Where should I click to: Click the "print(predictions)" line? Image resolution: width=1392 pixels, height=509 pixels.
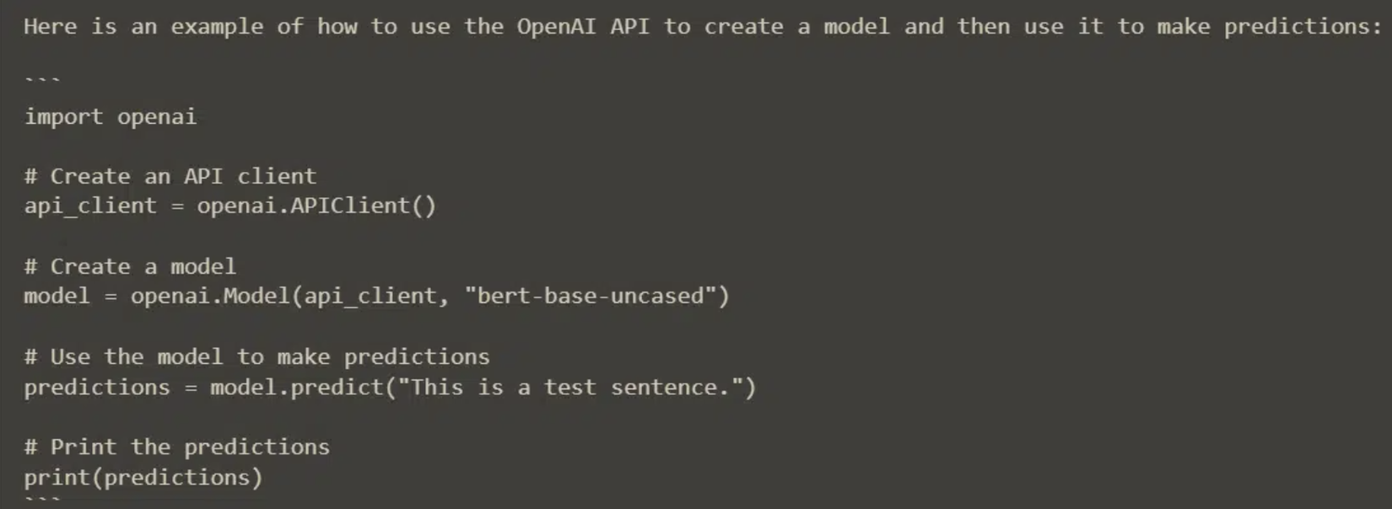point(143,477)
